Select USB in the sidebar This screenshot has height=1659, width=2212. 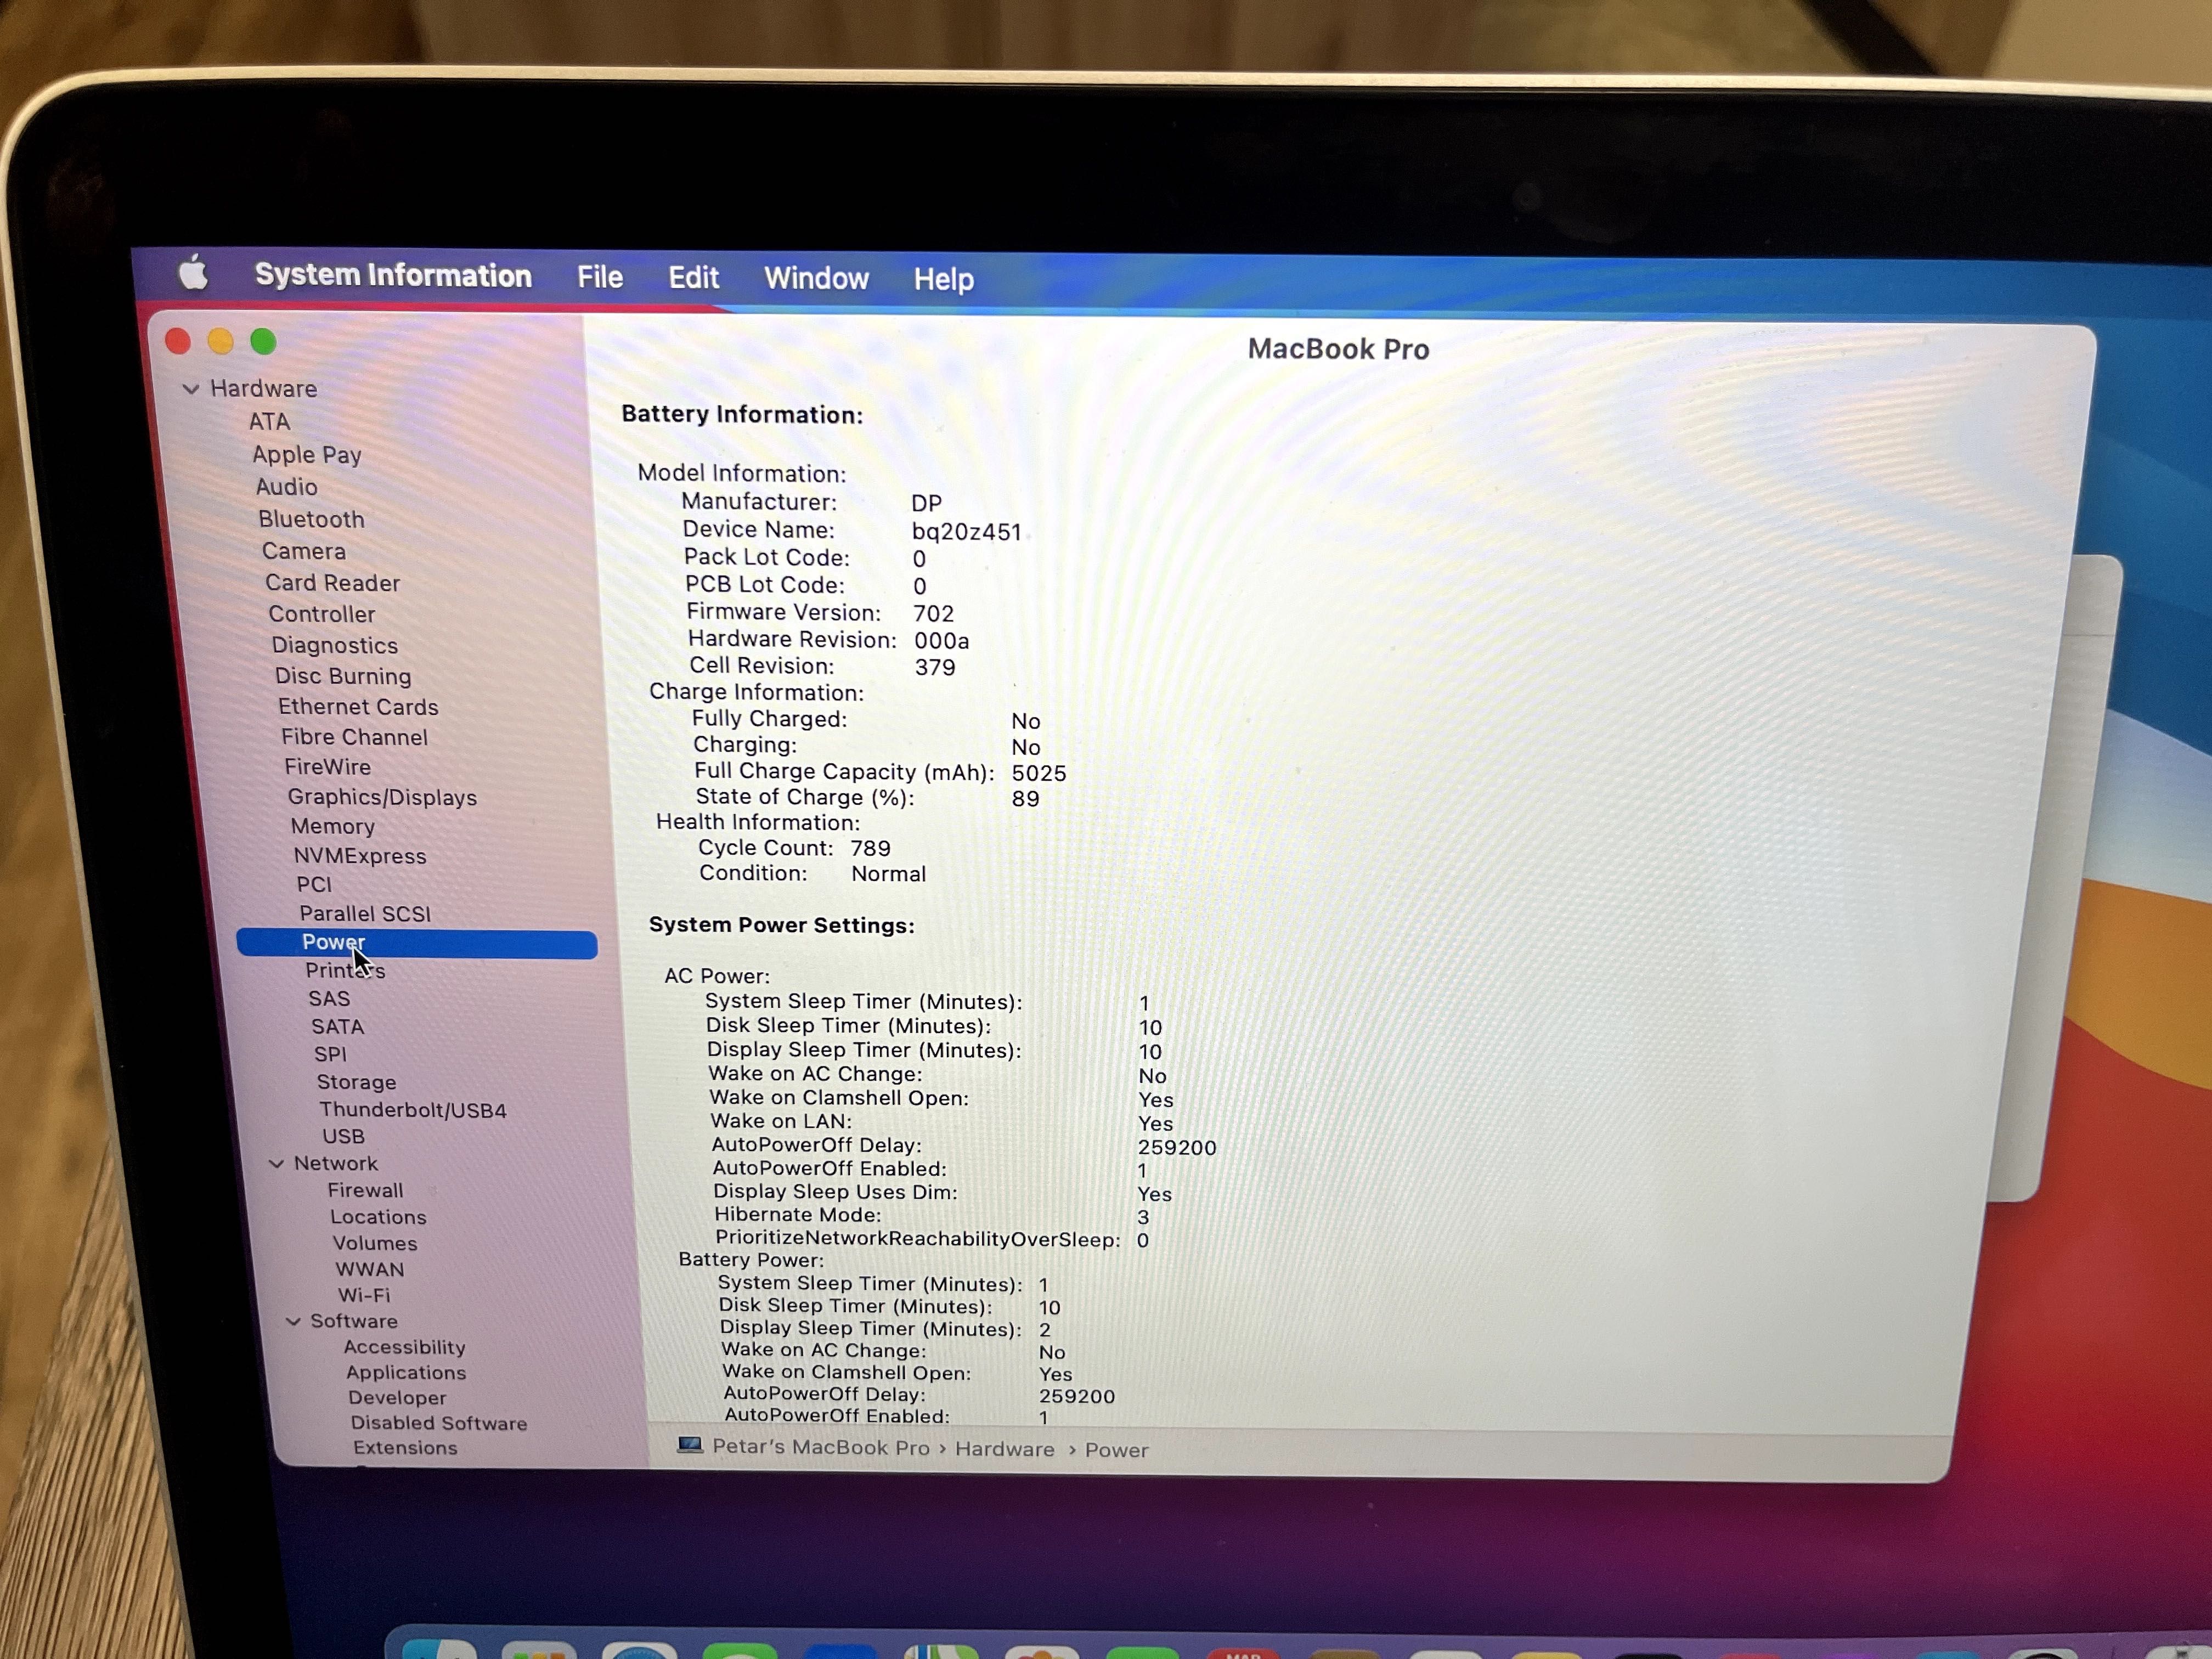(x=343, y=1136)
